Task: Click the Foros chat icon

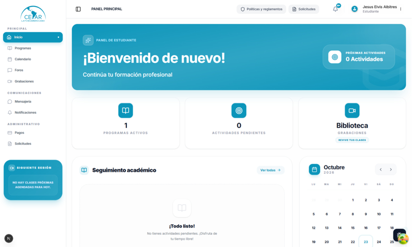Action: click(x=10, y=70)
